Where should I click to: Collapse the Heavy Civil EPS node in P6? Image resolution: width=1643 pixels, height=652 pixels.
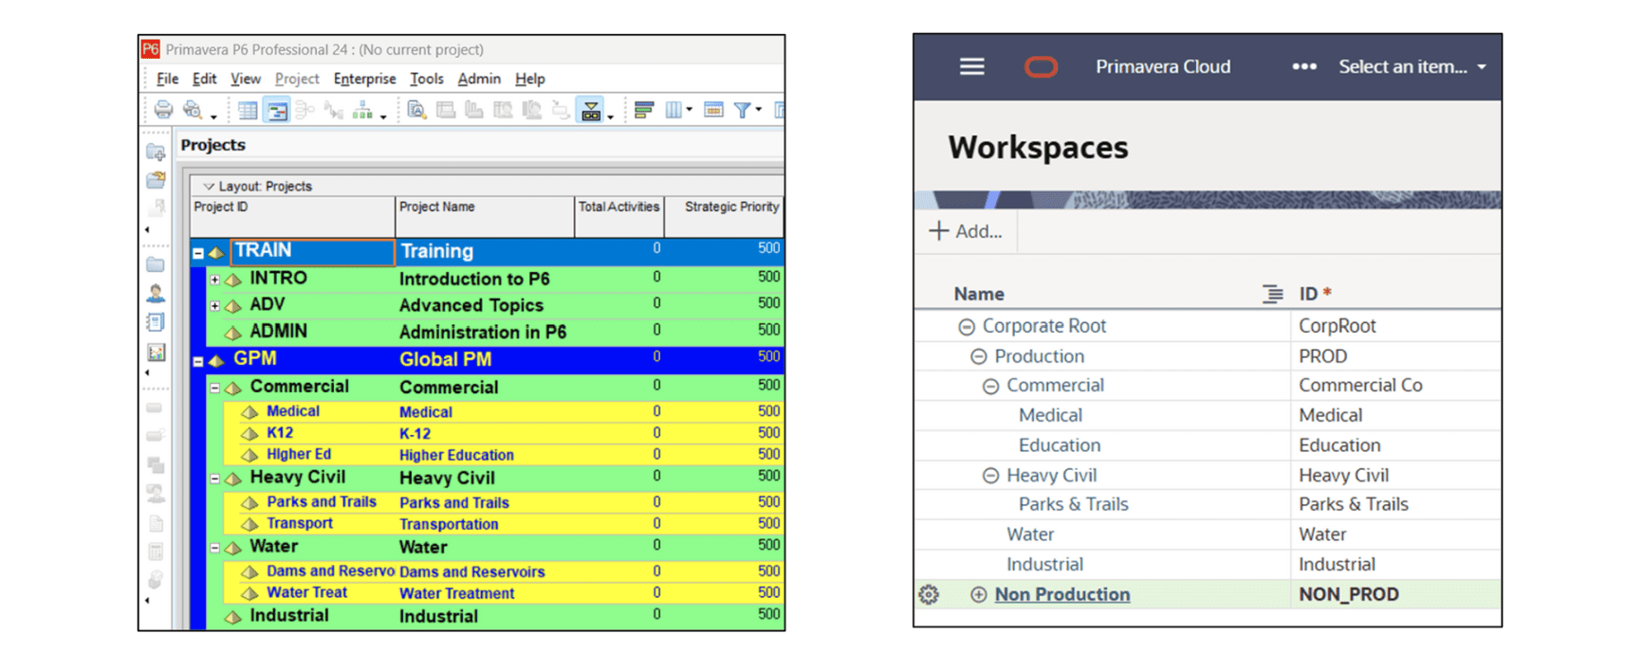pyautogui.click(x=214, y=480)
